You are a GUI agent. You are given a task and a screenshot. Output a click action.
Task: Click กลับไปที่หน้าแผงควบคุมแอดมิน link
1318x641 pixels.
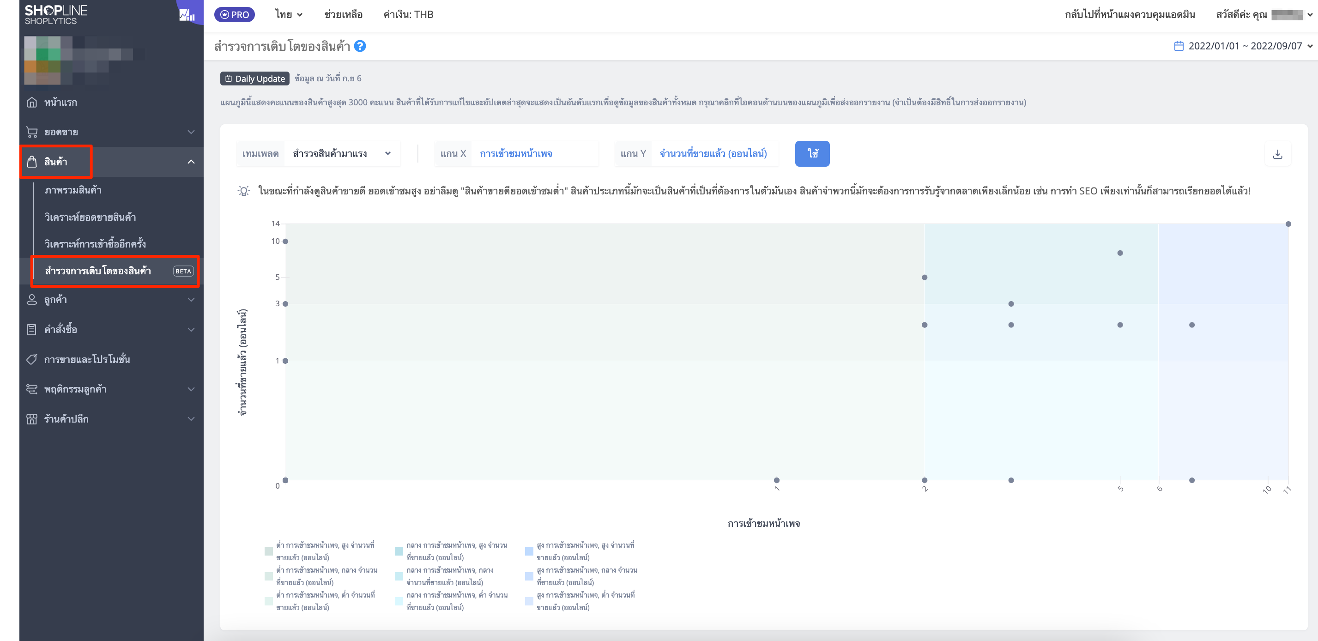(x=1130, y=15)
